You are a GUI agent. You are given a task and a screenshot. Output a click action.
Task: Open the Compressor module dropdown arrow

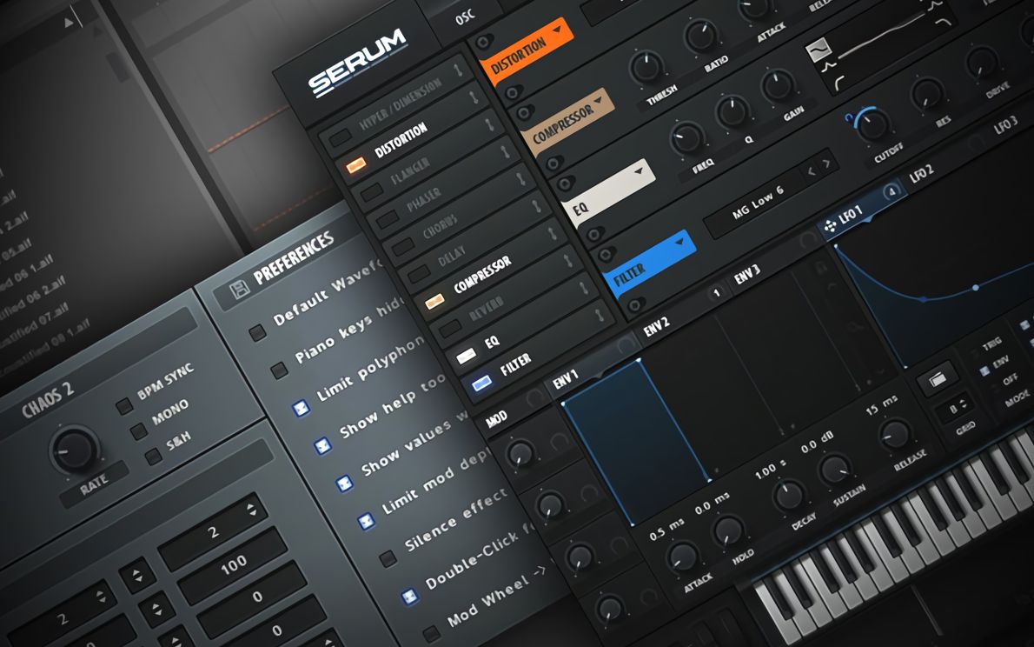pos(598,100)
